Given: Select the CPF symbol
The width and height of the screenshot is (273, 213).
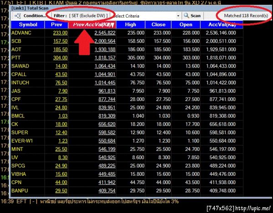Looking at the screenshot, I should pos(16,99).
